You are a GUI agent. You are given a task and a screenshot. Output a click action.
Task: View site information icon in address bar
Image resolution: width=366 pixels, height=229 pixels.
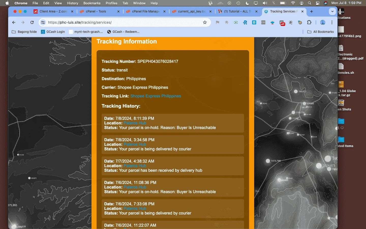click(43, 22)
